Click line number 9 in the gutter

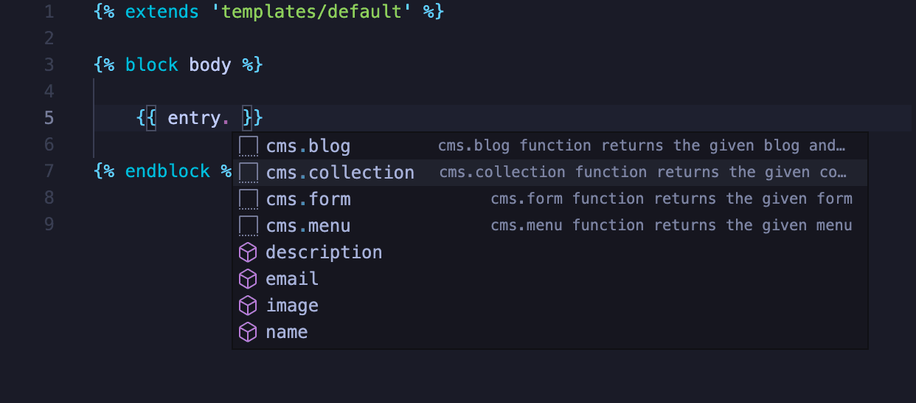pyautogui.click(x=49, y=224)
